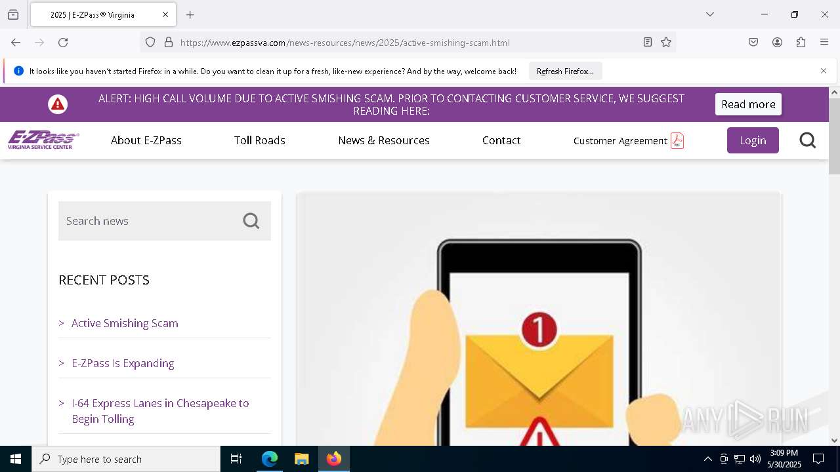840x472 pixels.
Task: Expand the list all tabs chevron
Action: tap(710, 14)
